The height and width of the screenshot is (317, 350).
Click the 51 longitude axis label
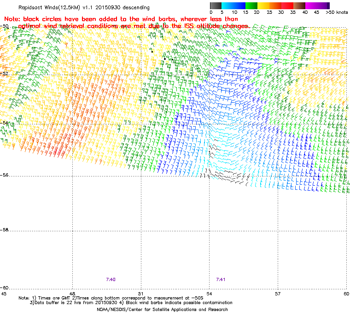click(141, 294)
